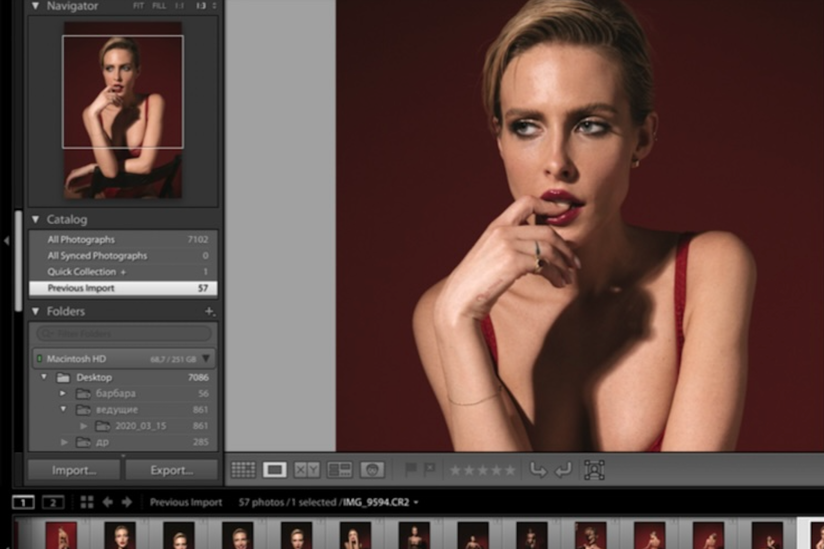Screen dimensions: 824x549
Task: Click the Export button
Action: [171, 470]
